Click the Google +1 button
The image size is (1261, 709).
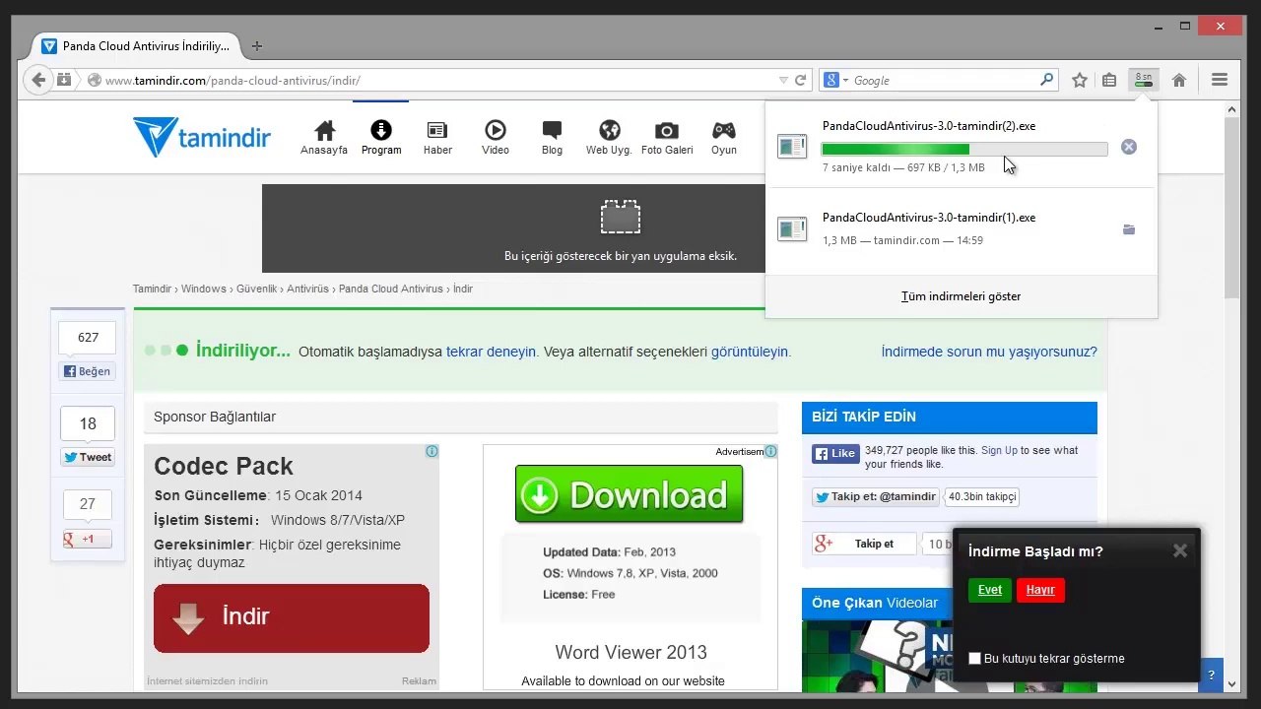88,539
